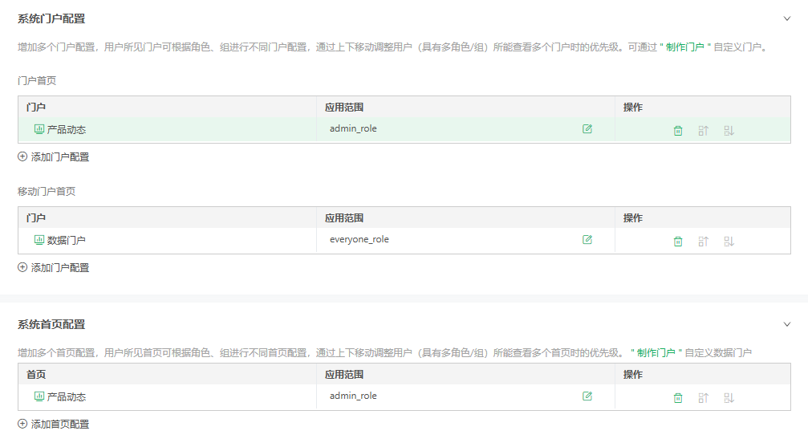The image size is (808, 447).
Task: Move up the 产品动态 portal in 门户首页
Action: tap(704, 131)
